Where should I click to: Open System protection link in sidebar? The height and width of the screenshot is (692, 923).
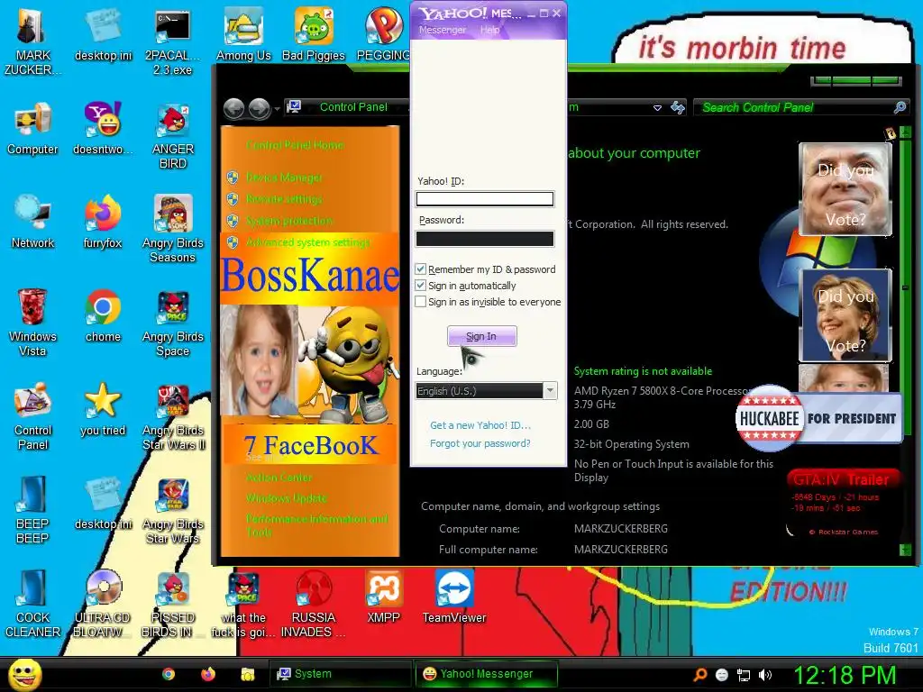tap(289, 221)
